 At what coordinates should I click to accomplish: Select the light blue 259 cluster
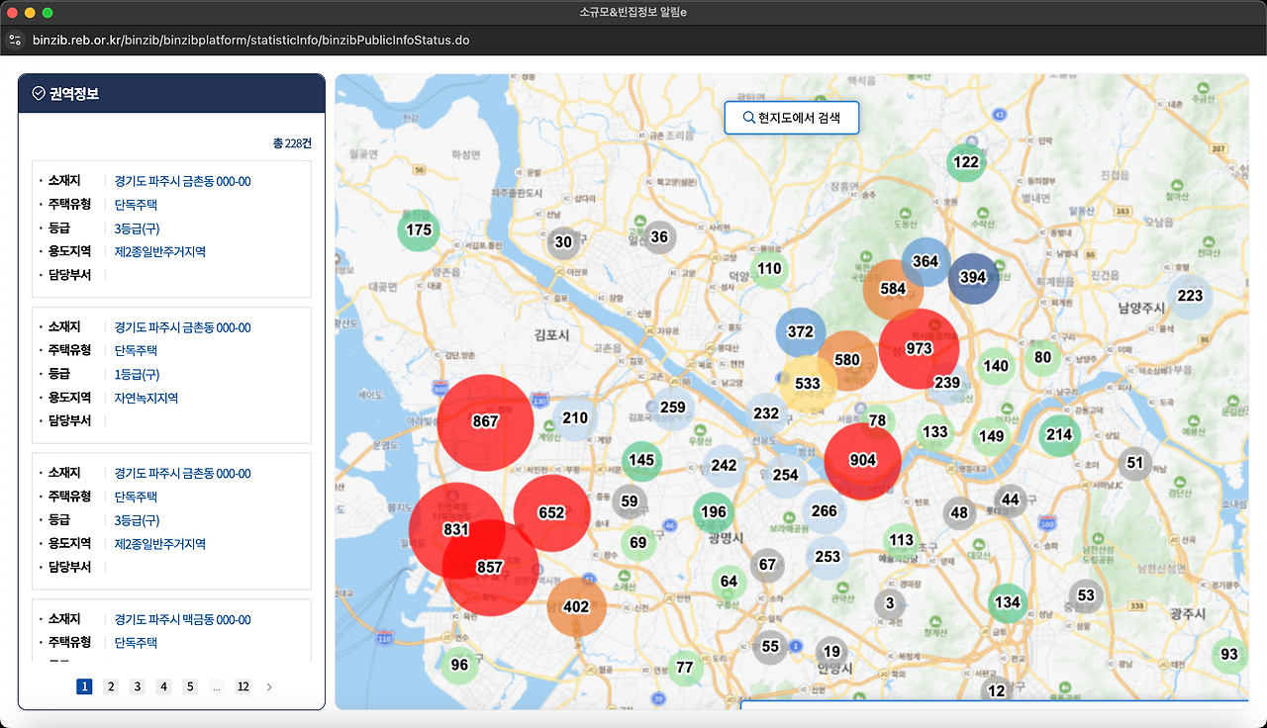pyautogui.click(x=672, y=408)
